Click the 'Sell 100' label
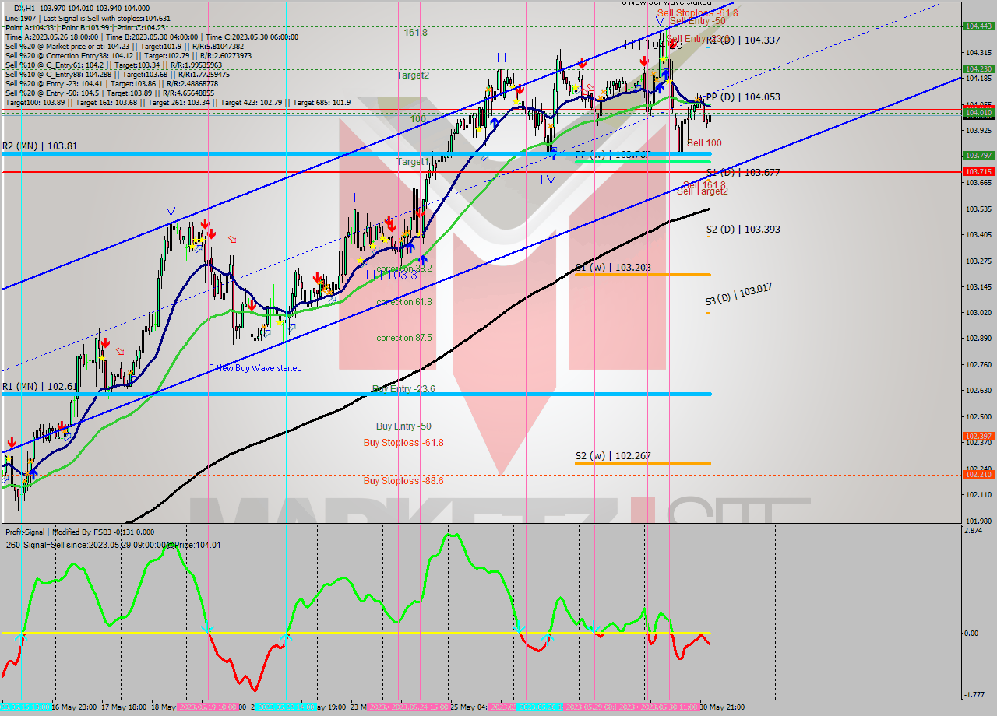The height and width of the screenshot is (716, 997). (704, 143)
